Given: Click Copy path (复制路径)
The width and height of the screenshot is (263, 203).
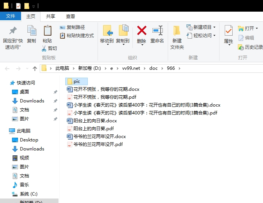Looking at the screenshot, I should [x=72, y=27].
